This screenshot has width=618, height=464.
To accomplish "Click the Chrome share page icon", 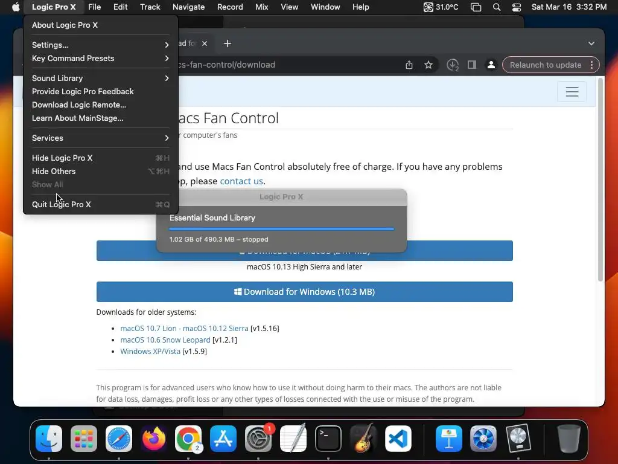I will (x=409, y=65).
